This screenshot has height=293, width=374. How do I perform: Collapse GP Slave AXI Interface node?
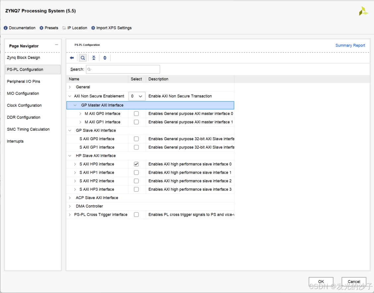tap(70, 131)
